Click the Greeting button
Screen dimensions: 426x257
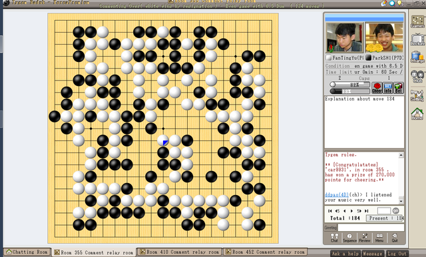point(330,228)
